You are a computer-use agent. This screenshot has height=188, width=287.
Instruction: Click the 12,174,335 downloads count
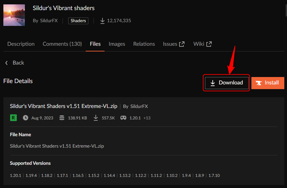coord(119,21)
